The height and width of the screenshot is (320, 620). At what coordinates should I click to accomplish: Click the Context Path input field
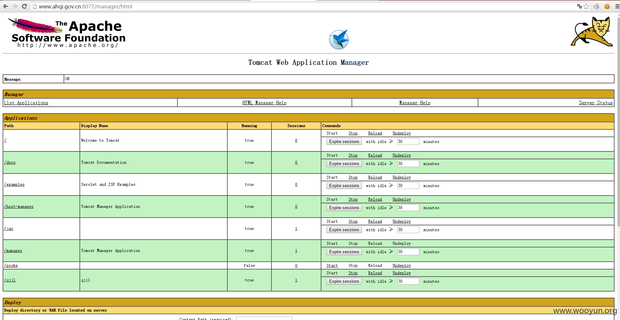coord(264,318)
